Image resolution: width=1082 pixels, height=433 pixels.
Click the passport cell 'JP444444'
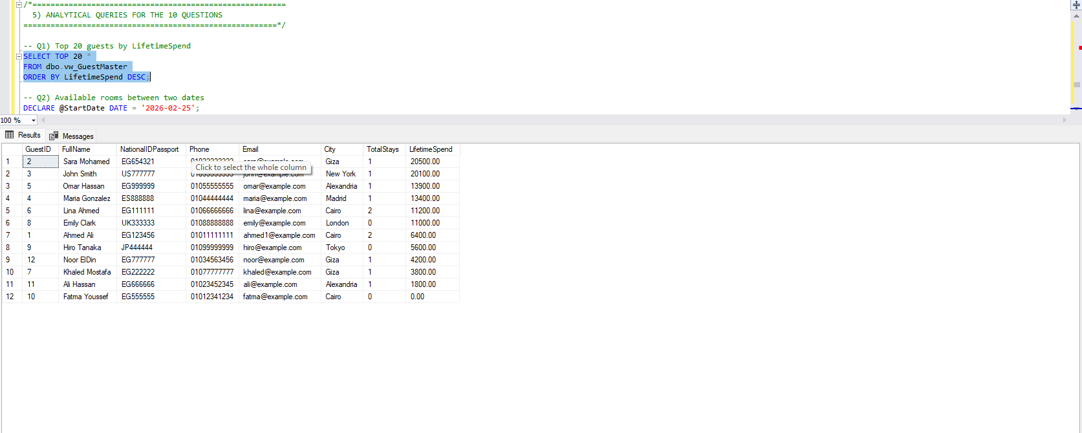point(151,248)
